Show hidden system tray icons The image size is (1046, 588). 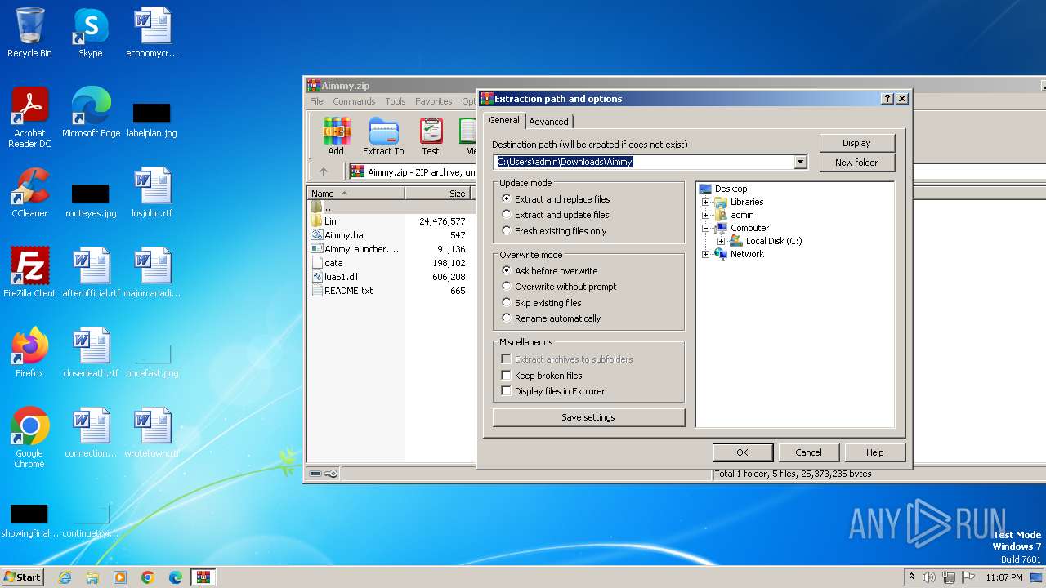pyautogui.click(x=911, y=577)
